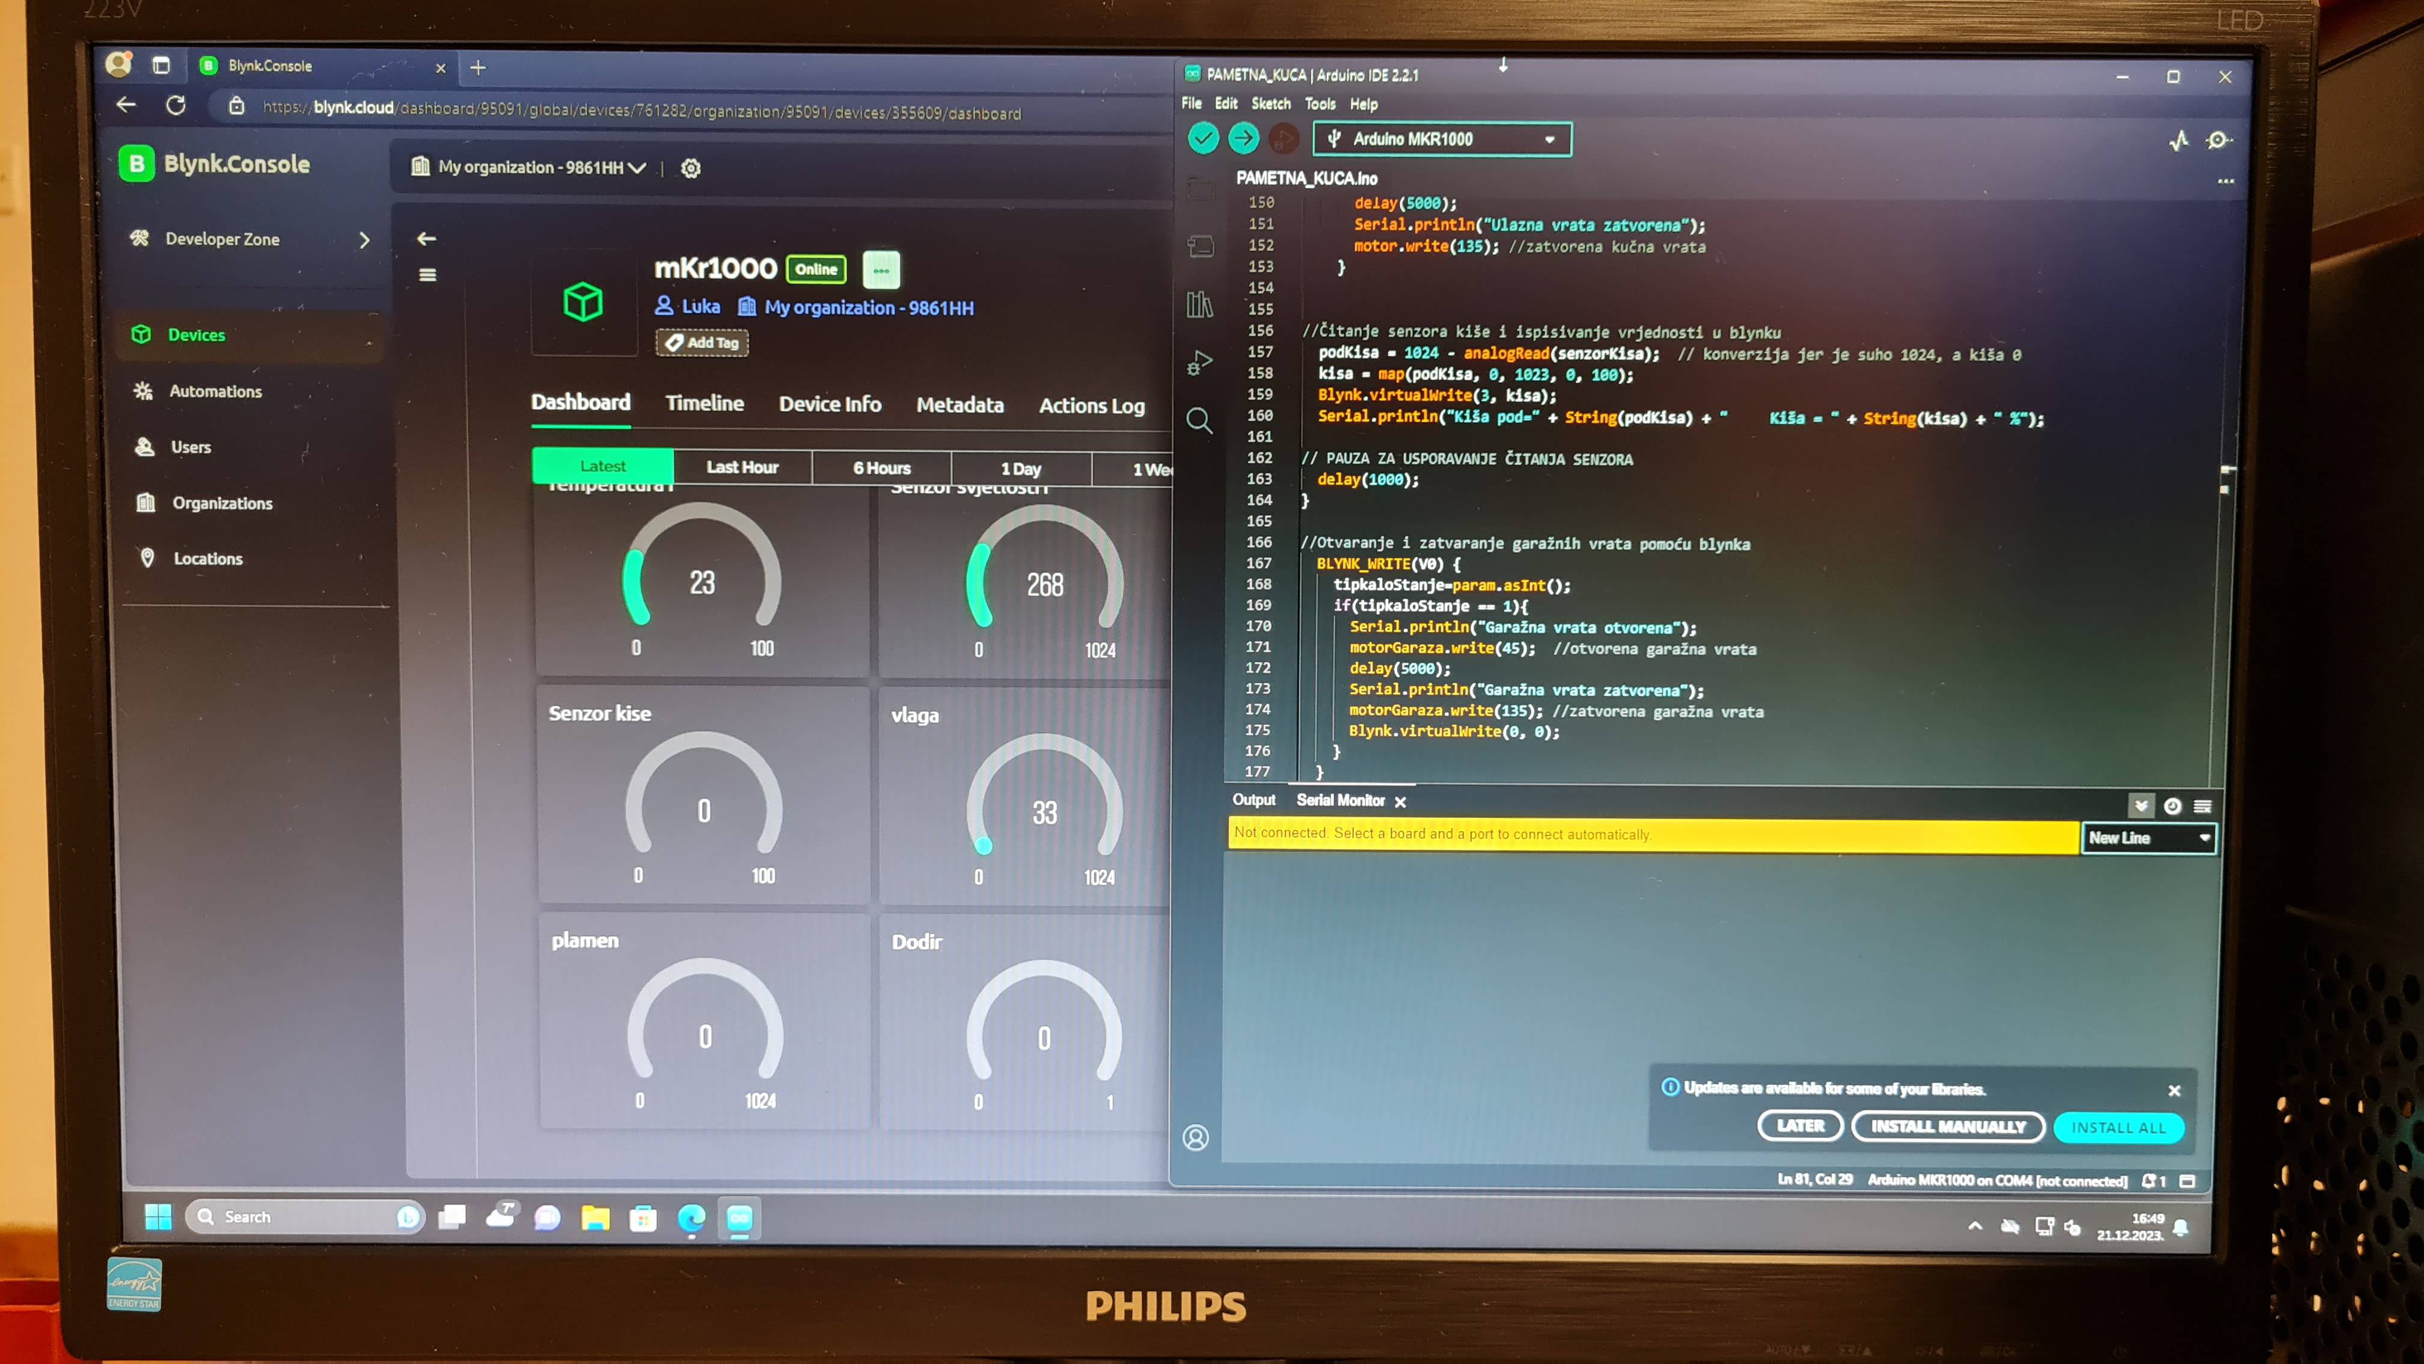Click the INSTALL MANUALLY button
The height and width of the screenshot is (1364, 2424).
coord(1948,1127)
